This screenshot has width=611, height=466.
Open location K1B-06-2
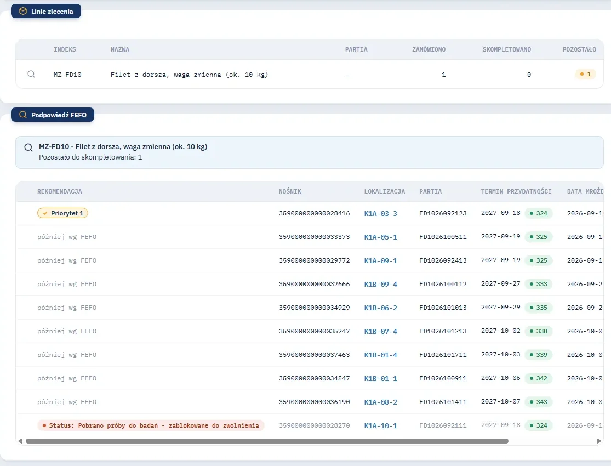pos(381,308)
